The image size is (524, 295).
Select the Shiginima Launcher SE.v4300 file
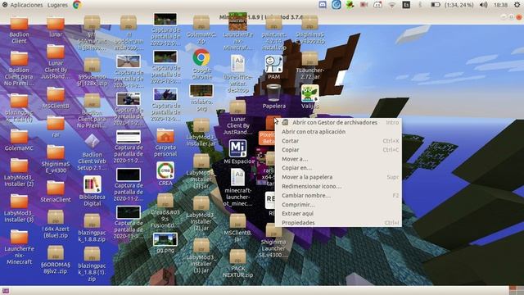pos(273,230)
